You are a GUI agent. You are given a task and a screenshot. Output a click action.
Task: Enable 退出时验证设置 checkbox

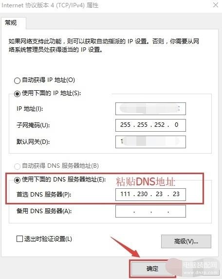pyautogui.click(x=19, y=239)
